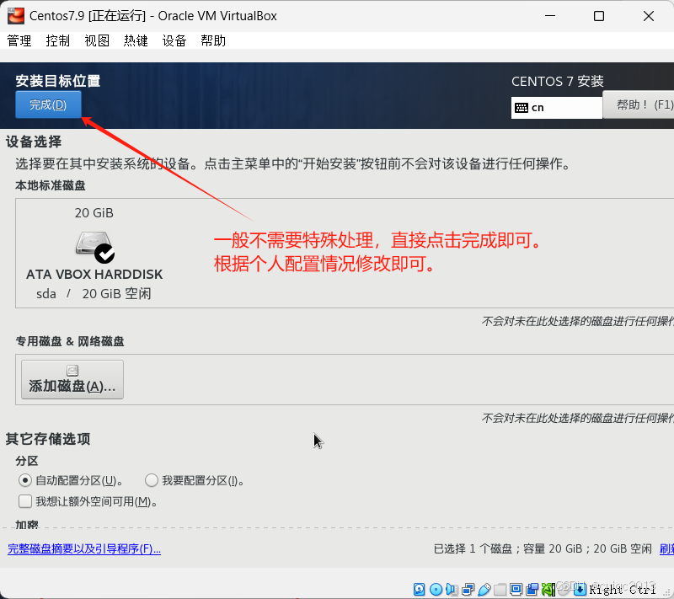Open the 管理 menu
This screenshot has height=599, width=674.
pyautogui.click(x=19, y=40)
